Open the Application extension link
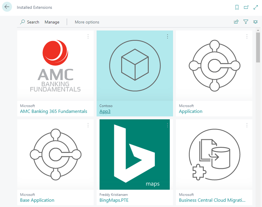Screen dimensions: 262x207 (191, 111)
